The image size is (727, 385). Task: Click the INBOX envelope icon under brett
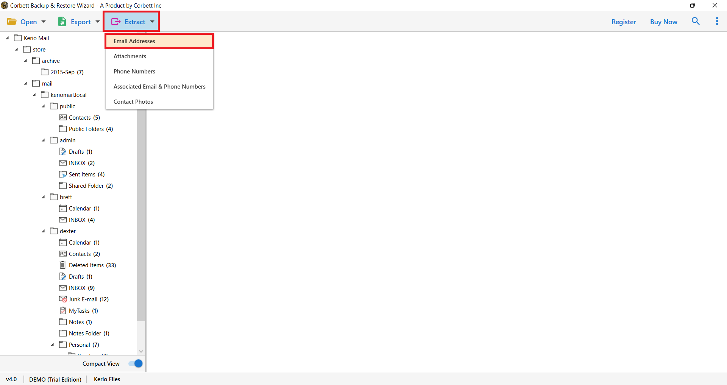(x=63, y=220)
